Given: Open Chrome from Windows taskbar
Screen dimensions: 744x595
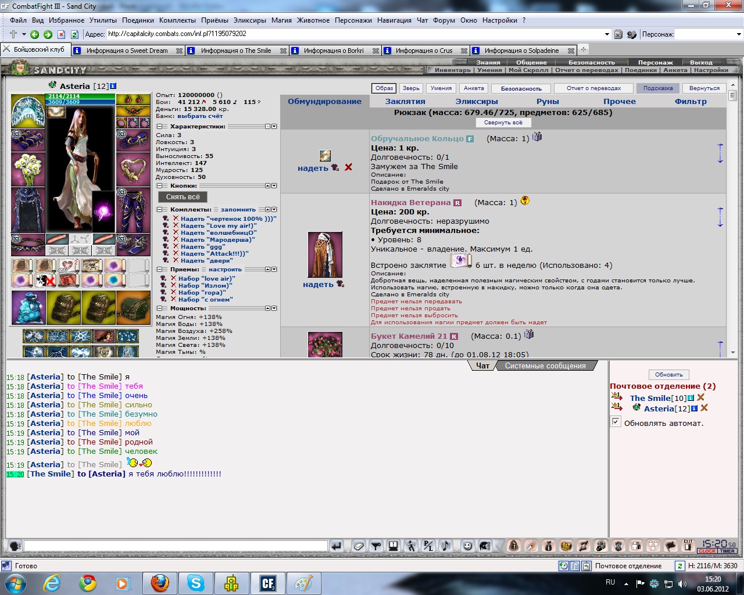Looking at the screenshot, I should [x=88, y=583].
